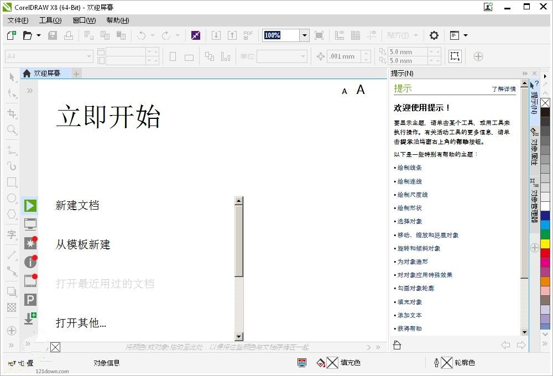Screen dimensions: 553x376
Task: Collapse the Hints docker with double arrows
Action: coord(525,74)
